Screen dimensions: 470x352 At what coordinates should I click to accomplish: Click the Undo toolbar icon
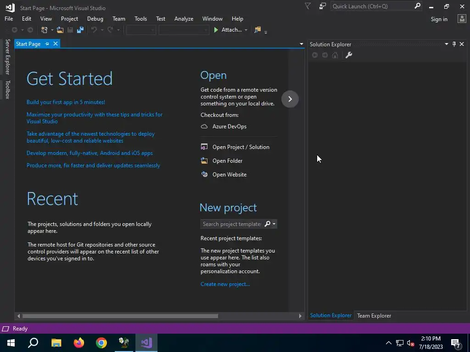click(94, 30)
